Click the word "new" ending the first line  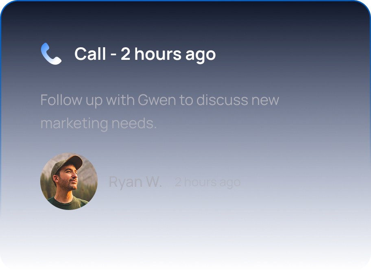click(265, 101)
